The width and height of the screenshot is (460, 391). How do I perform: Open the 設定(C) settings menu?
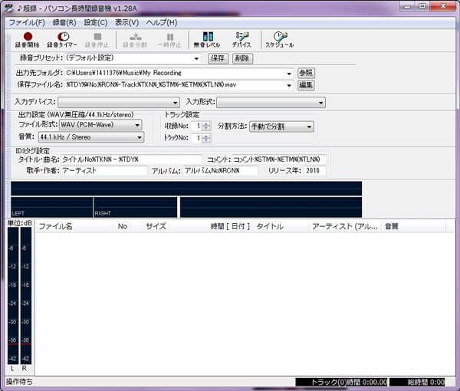pyautogui.click(x=95, y=22)
